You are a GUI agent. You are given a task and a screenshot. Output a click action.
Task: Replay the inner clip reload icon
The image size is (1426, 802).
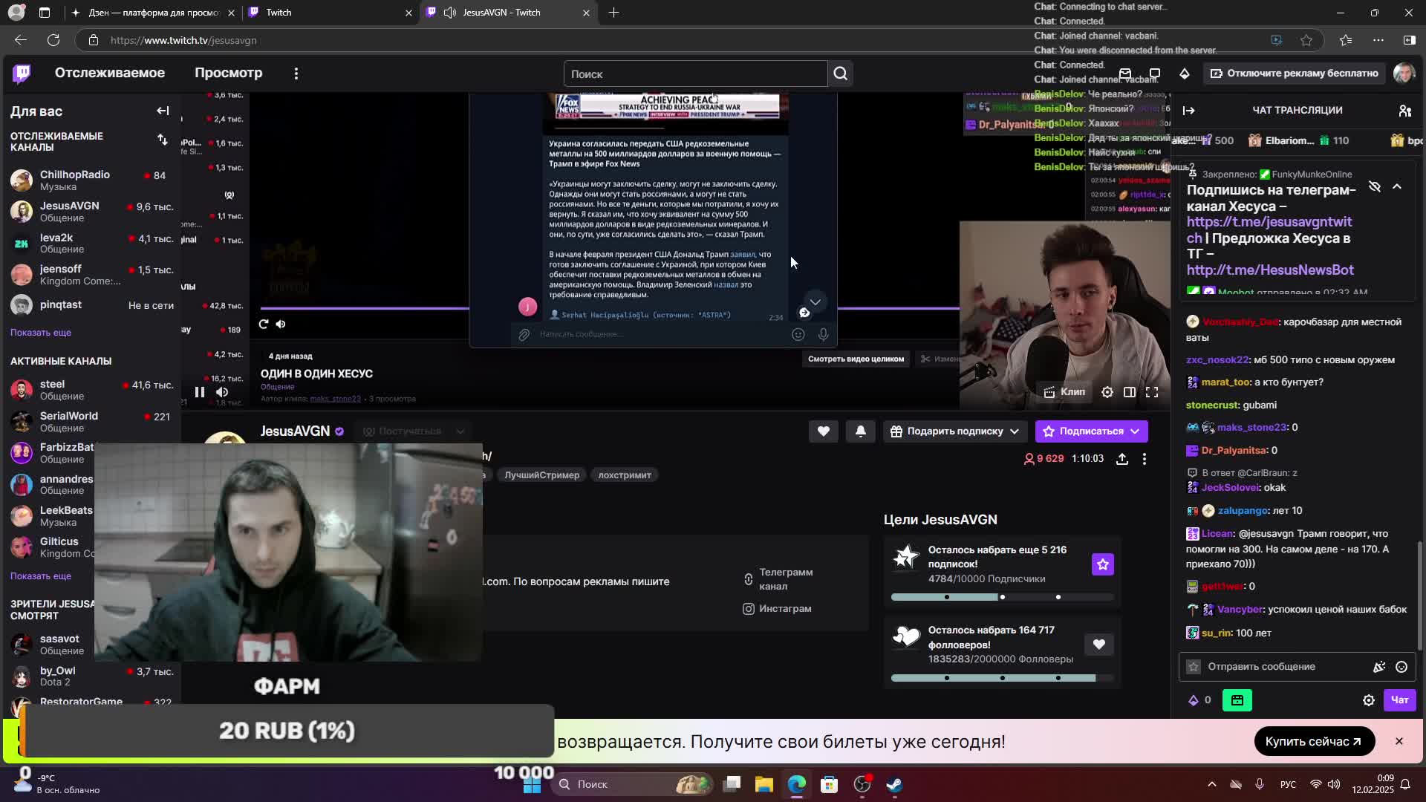(264, 324)
